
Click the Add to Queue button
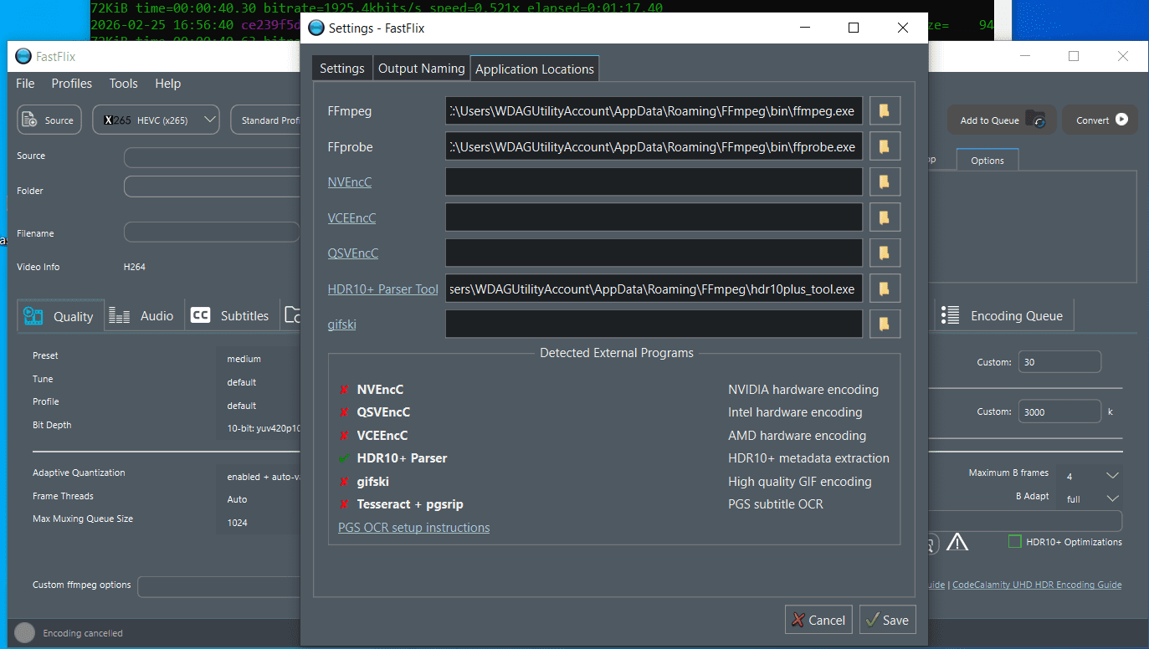click(1002, 120)
